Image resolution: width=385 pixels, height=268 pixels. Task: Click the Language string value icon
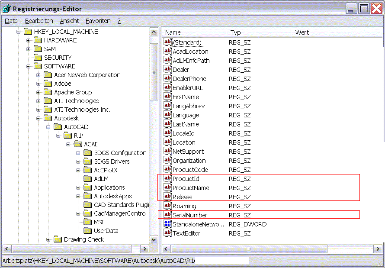pyautogui.click(x=168, y=115)
